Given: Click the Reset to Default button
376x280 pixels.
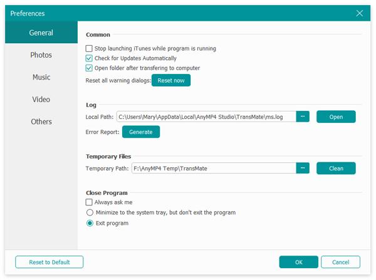Looking at the screenshot, I should [50, 262].
